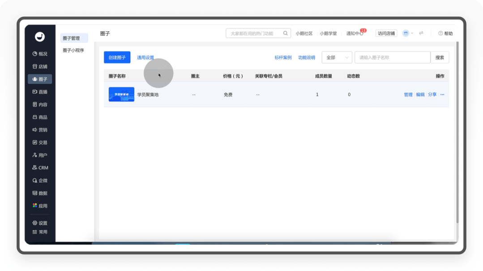Open the 全部 filter dropdown
The height and width of the screenshot is (271, 483).
pyautogui.click(x=337, y=58)
